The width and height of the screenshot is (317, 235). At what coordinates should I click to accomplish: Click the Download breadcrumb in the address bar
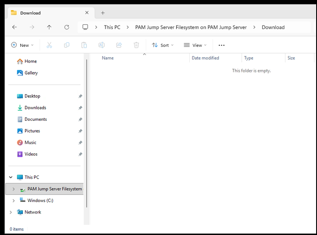[273, 27]
